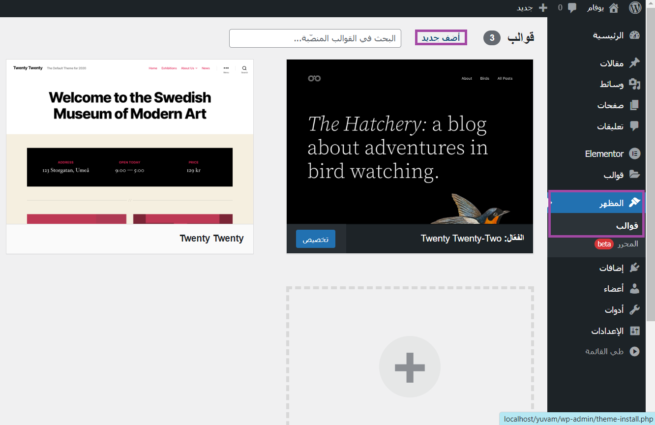Viewport: 655px width, 425px height.
Task: Click the صفحات pages icon
Action: point(634,105)
